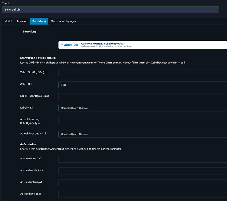The height and width of the screenshot is (201, 227).
Task: Select the Darstellung tab
Action: point(39,21)
